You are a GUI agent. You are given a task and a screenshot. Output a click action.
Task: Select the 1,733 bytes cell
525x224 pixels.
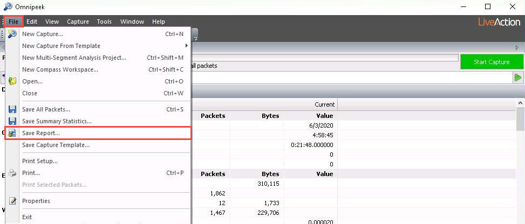click(272, 203)
